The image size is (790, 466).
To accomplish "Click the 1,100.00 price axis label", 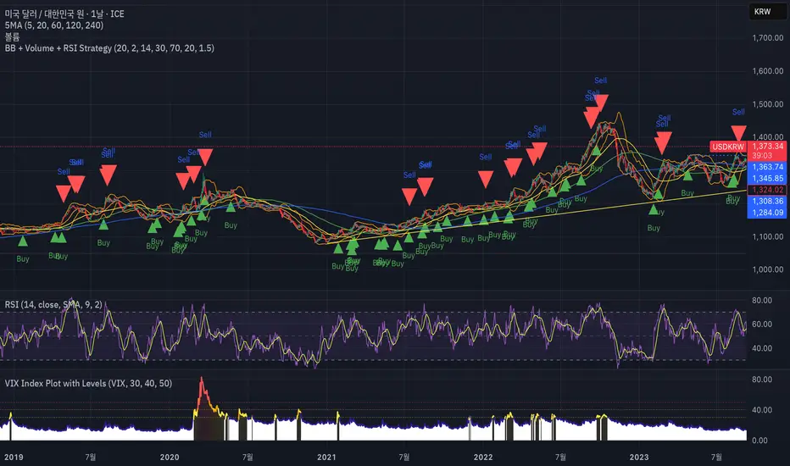I will pos(767,236).
